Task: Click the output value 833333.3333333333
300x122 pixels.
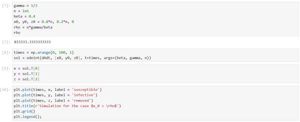Action: pos(32,42)
